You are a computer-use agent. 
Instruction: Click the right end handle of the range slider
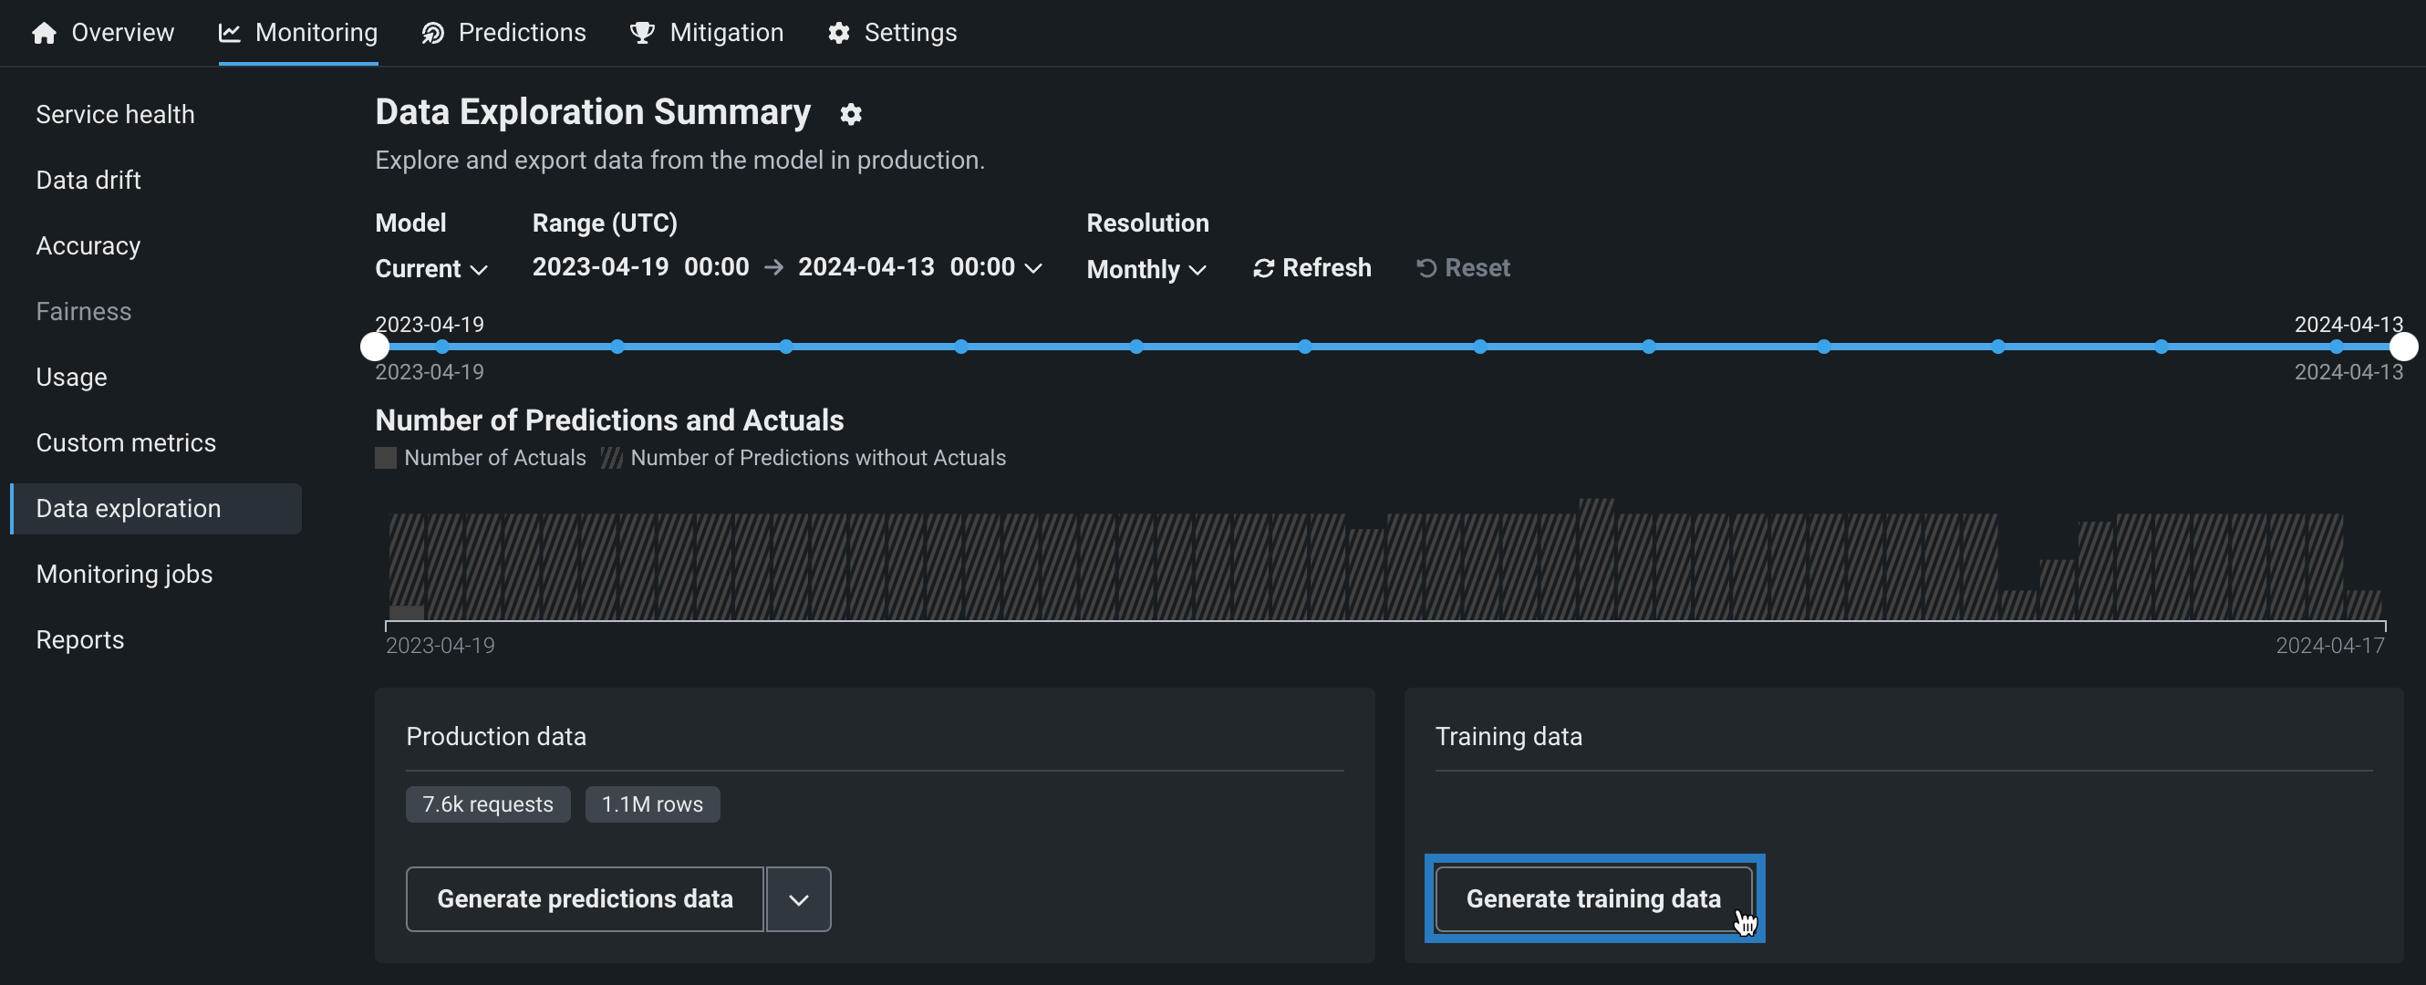tap(2402, 347)
